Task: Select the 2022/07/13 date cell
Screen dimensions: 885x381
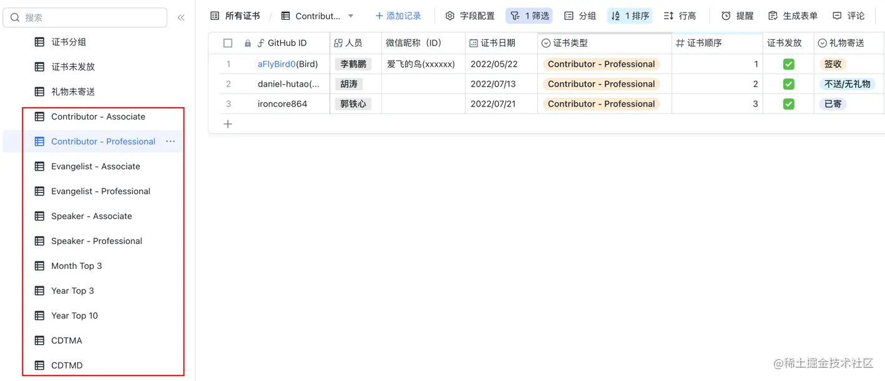Action: (x=501, y=84)
